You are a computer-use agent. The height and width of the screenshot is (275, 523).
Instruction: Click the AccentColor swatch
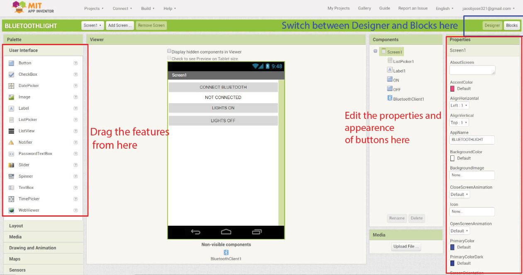click(x=452, y=88)
